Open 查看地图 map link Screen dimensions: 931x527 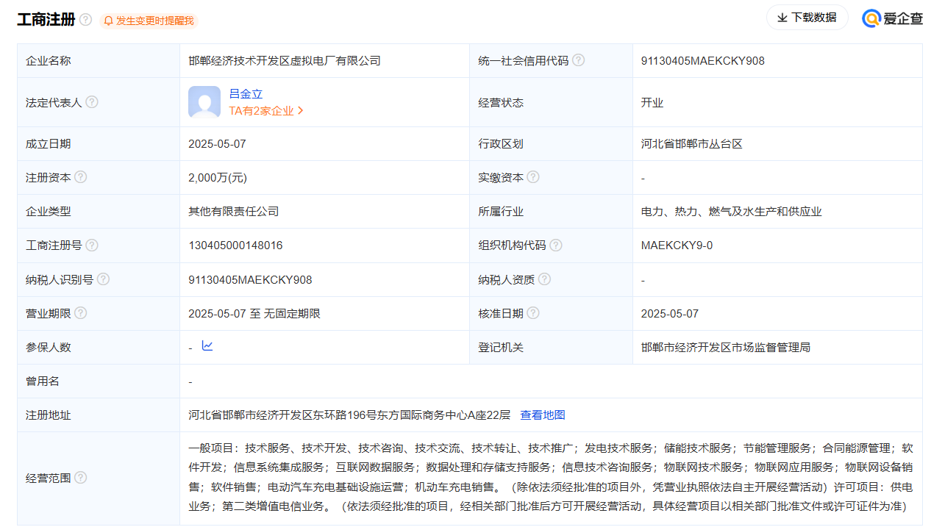[543, 415]
